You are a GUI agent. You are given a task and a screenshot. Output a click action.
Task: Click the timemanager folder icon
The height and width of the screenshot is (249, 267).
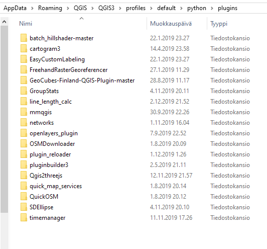coord(24,218)
